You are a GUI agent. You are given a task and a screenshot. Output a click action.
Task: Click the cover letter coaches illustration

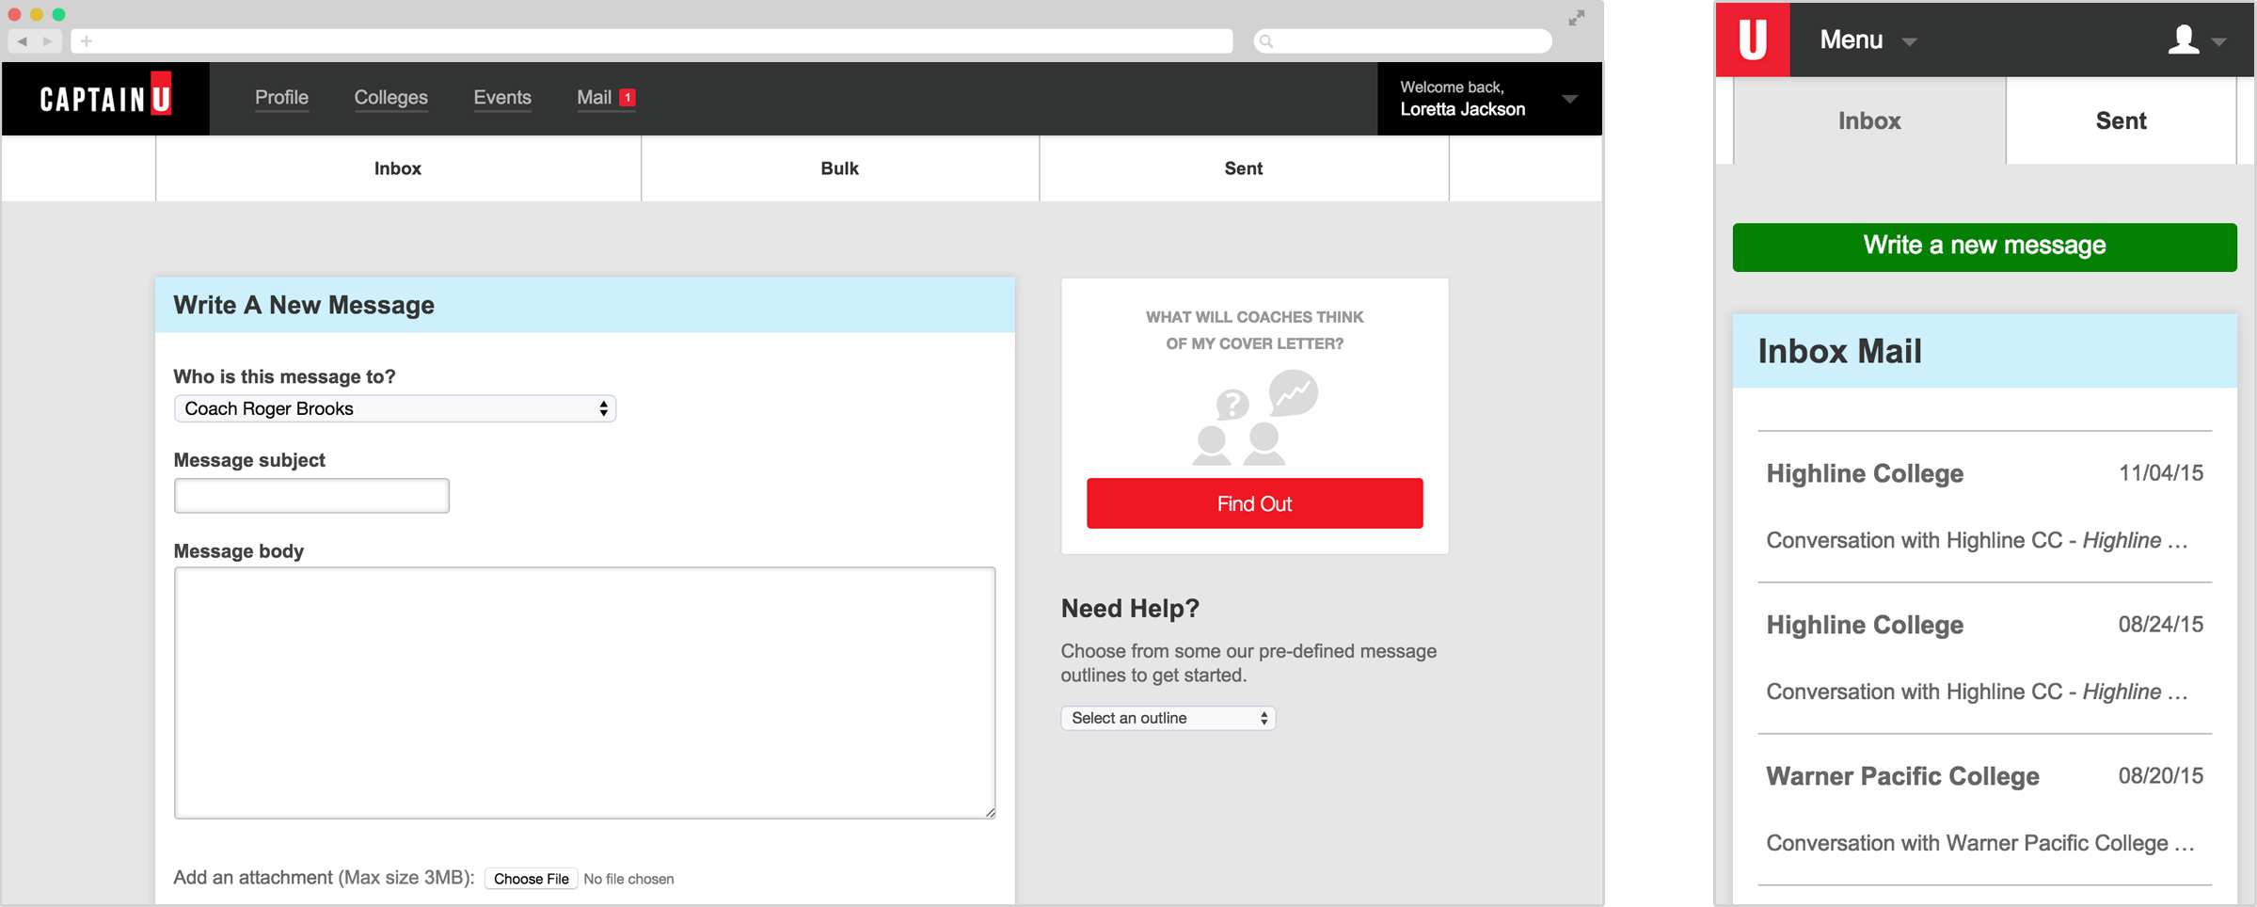(x=1254, y=418)
